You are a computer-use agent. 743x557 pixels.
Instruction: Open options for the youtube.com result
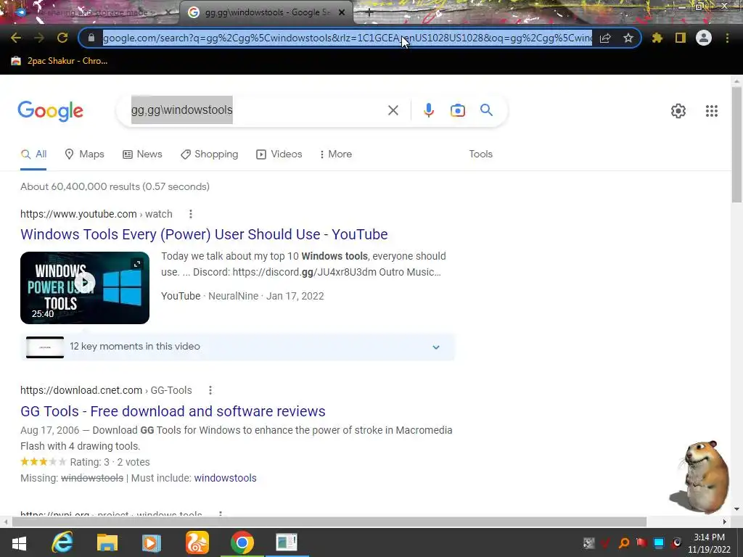191,214
